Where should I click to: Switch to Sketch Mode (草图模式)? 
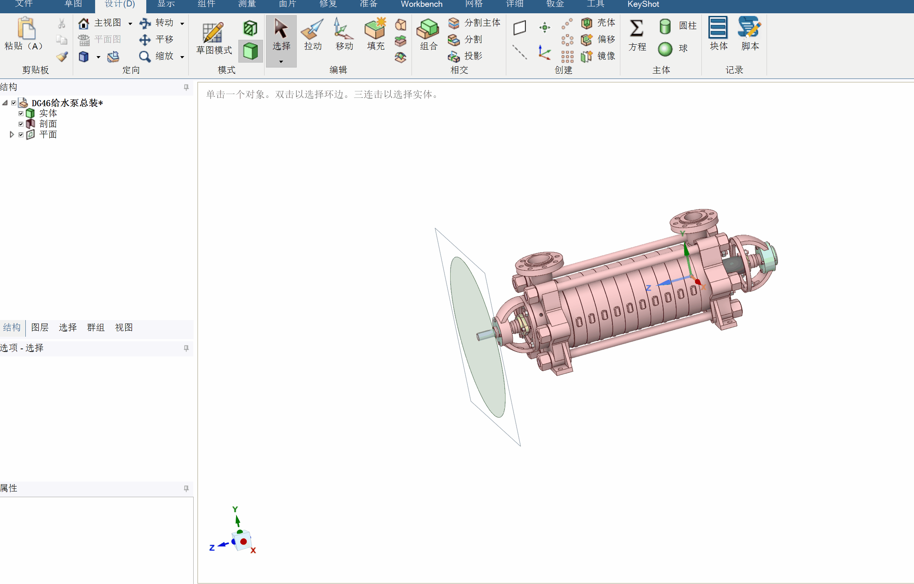click(214, 38)
